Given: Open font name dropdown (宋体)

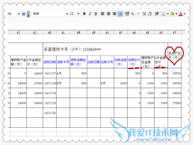Looking at the screenshot, I should pos(67,14).
